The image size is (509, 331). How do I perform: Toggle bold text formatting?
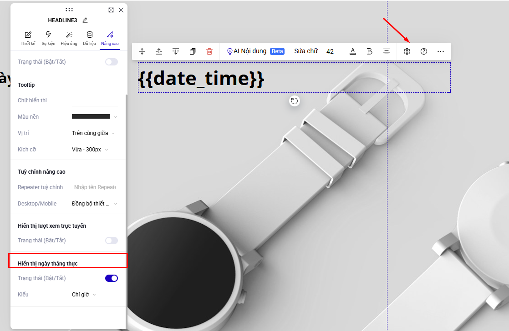click(x=370, y=51)
